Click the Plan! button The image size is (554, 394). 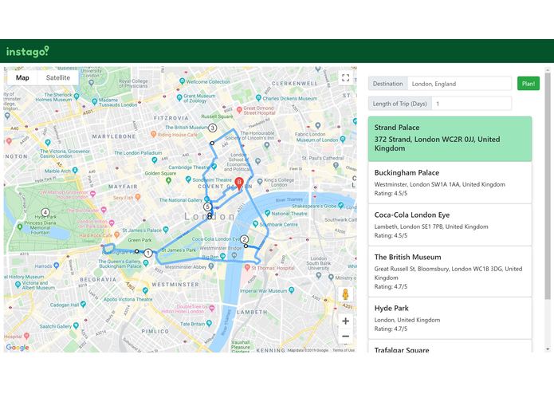click(528, 84)
